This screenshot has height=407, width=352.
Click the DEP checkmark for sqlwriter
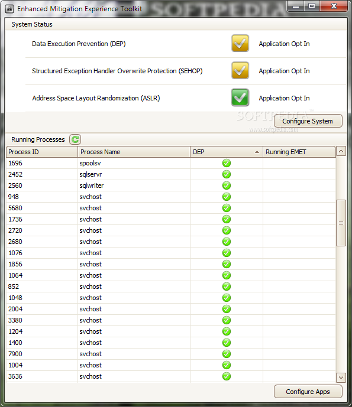(227, 185)
